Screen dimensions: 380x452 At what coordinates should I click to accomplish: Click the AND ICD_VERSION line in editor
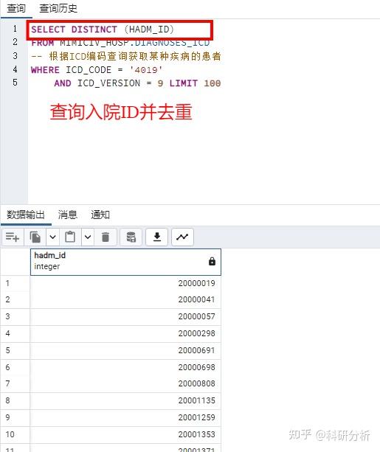[137, 83]
